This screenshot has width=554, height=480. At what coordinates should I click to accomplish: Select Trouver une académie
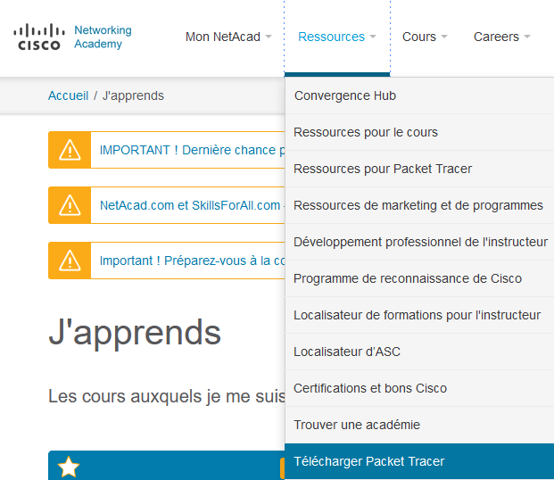419,425
